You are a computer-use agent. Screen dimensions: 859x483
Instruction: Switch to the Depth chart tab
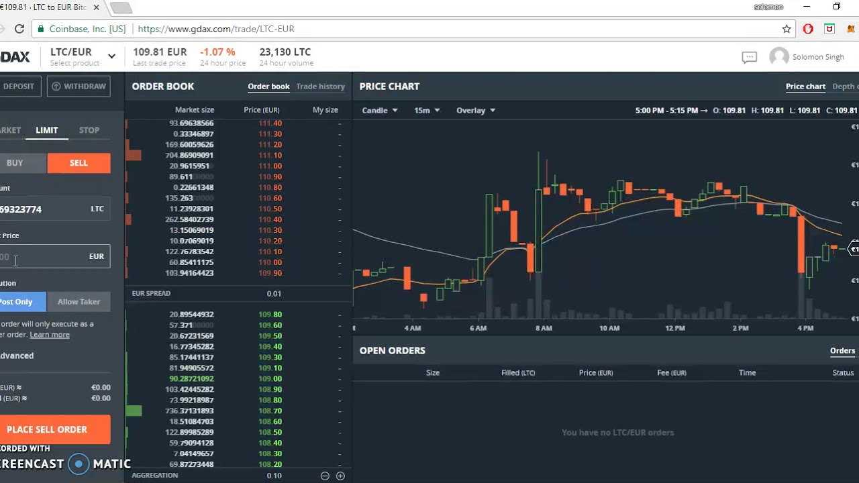tap(845, 87)
